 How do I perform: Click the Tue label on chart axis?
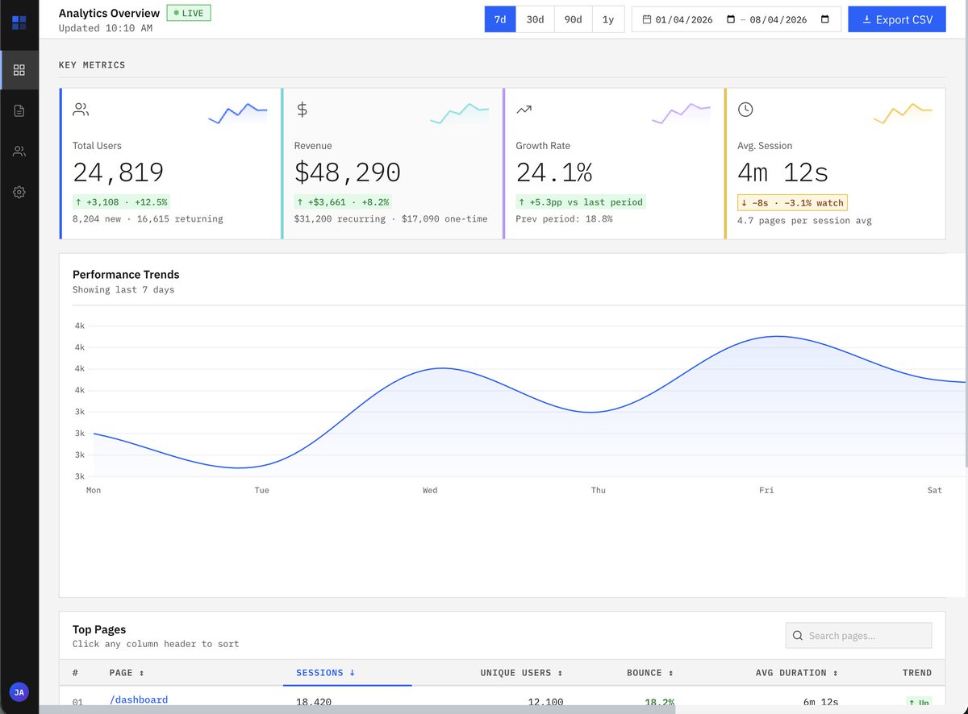pos(261,490)
